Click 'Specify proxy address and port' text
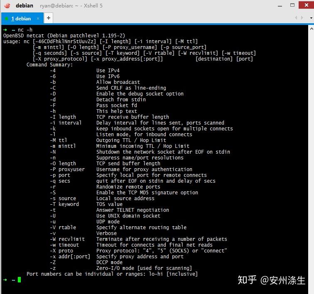Viewport: 314px width, 294px height. coord(140,256)
